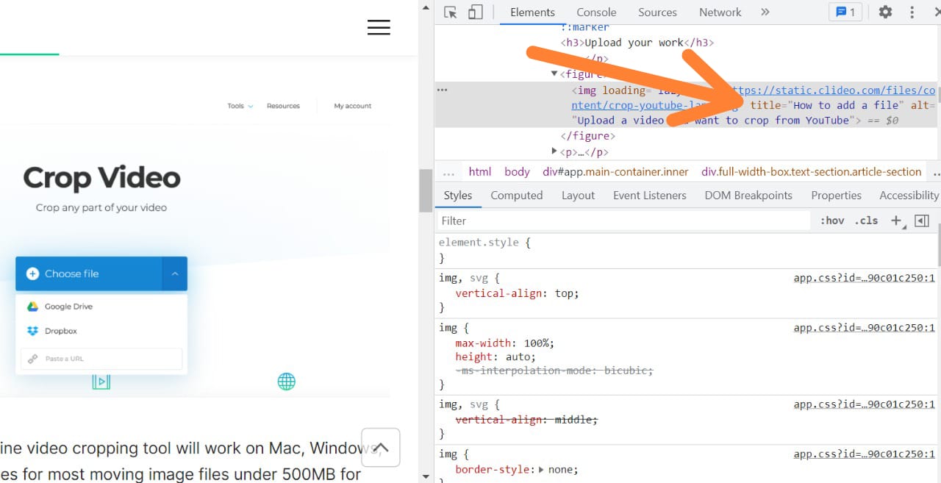941x483 pixels.
Task: Toggle the device toolbar icon
Action: [x=475, y=12]
